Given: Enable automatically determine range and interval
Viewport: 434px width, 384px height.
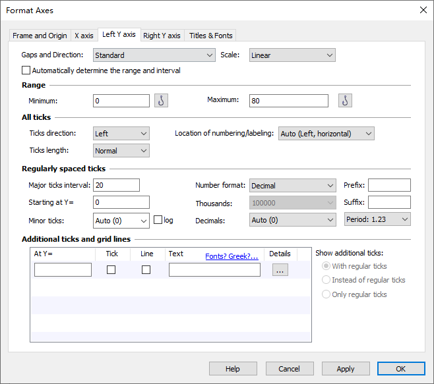Looking at the screenshot, I should (x=26, y=70).
